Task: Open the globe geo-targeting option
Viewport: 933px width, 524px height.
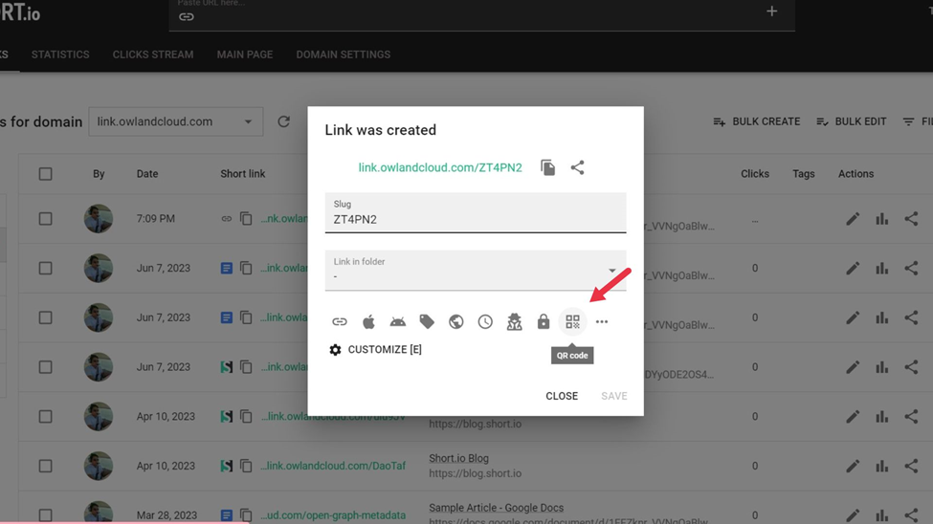Action: [x=455, y=322]
